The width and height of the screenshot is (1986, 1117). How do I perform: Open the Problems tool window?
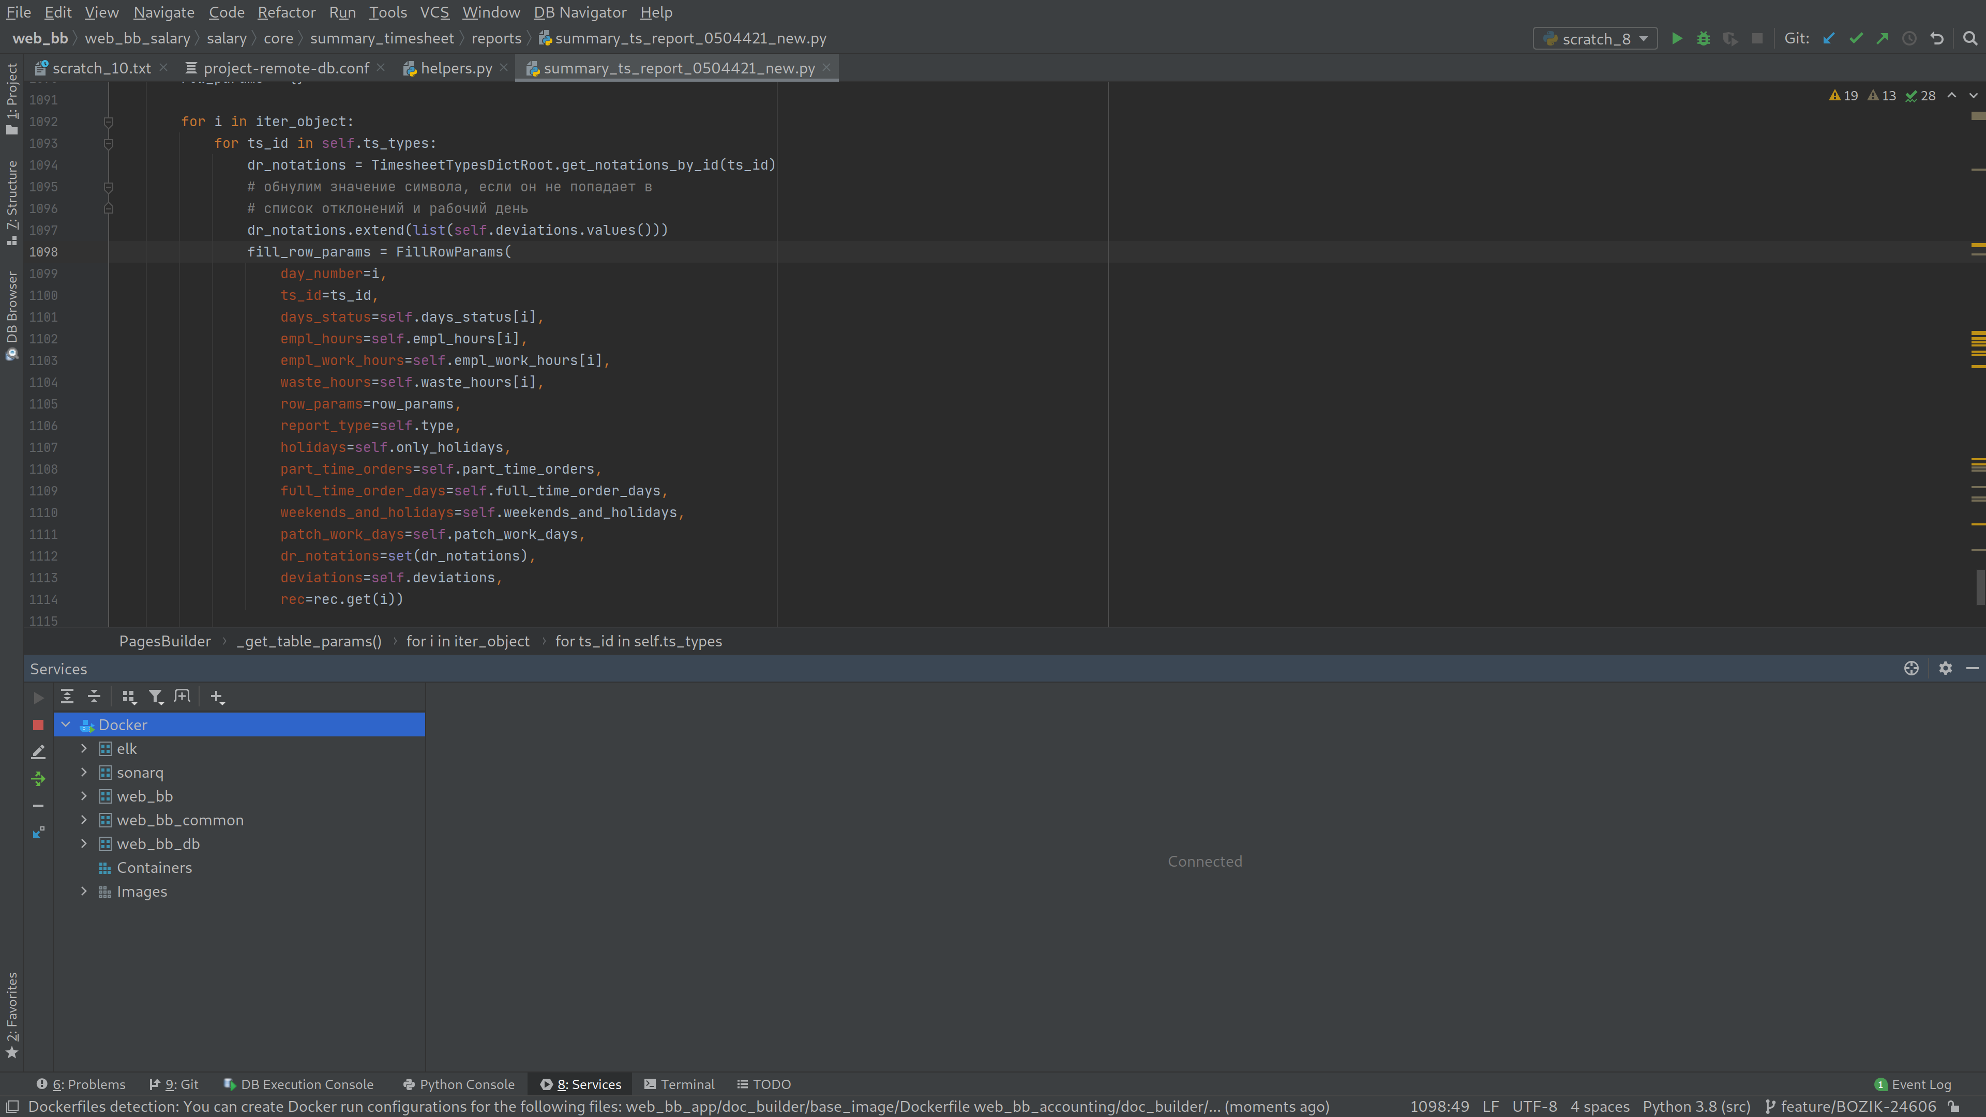81,1084
